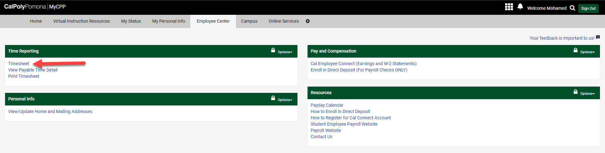Click the search magnifier icon
605x153 pixels.
(x=572, y=8)
